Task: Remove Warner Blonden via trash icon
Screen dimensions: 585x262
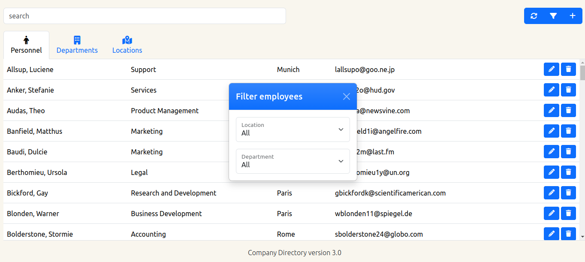Action: [x=568, y=213]
